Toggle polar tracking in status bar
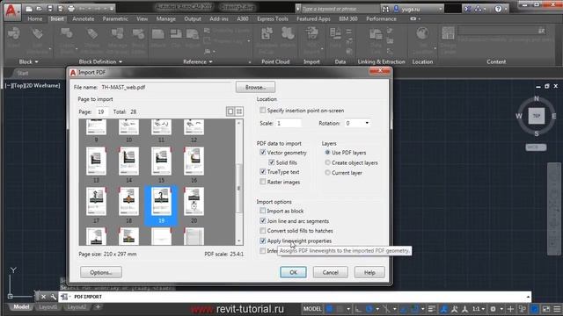The image size is (563, 316). (369, 308)
